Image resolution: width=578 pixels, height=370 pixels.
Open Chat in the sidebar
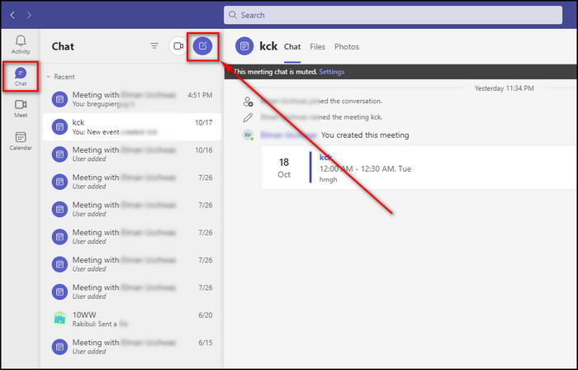tap(21, 77)
